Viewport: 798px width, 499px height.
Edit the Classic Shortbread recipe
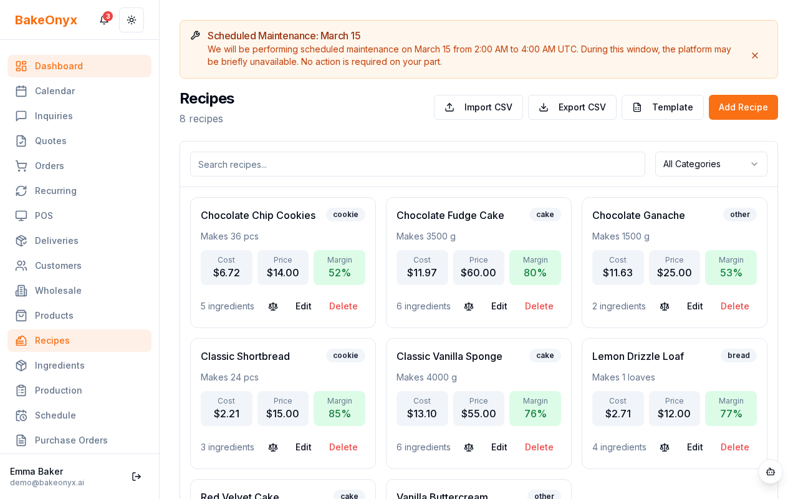[303, 447]
